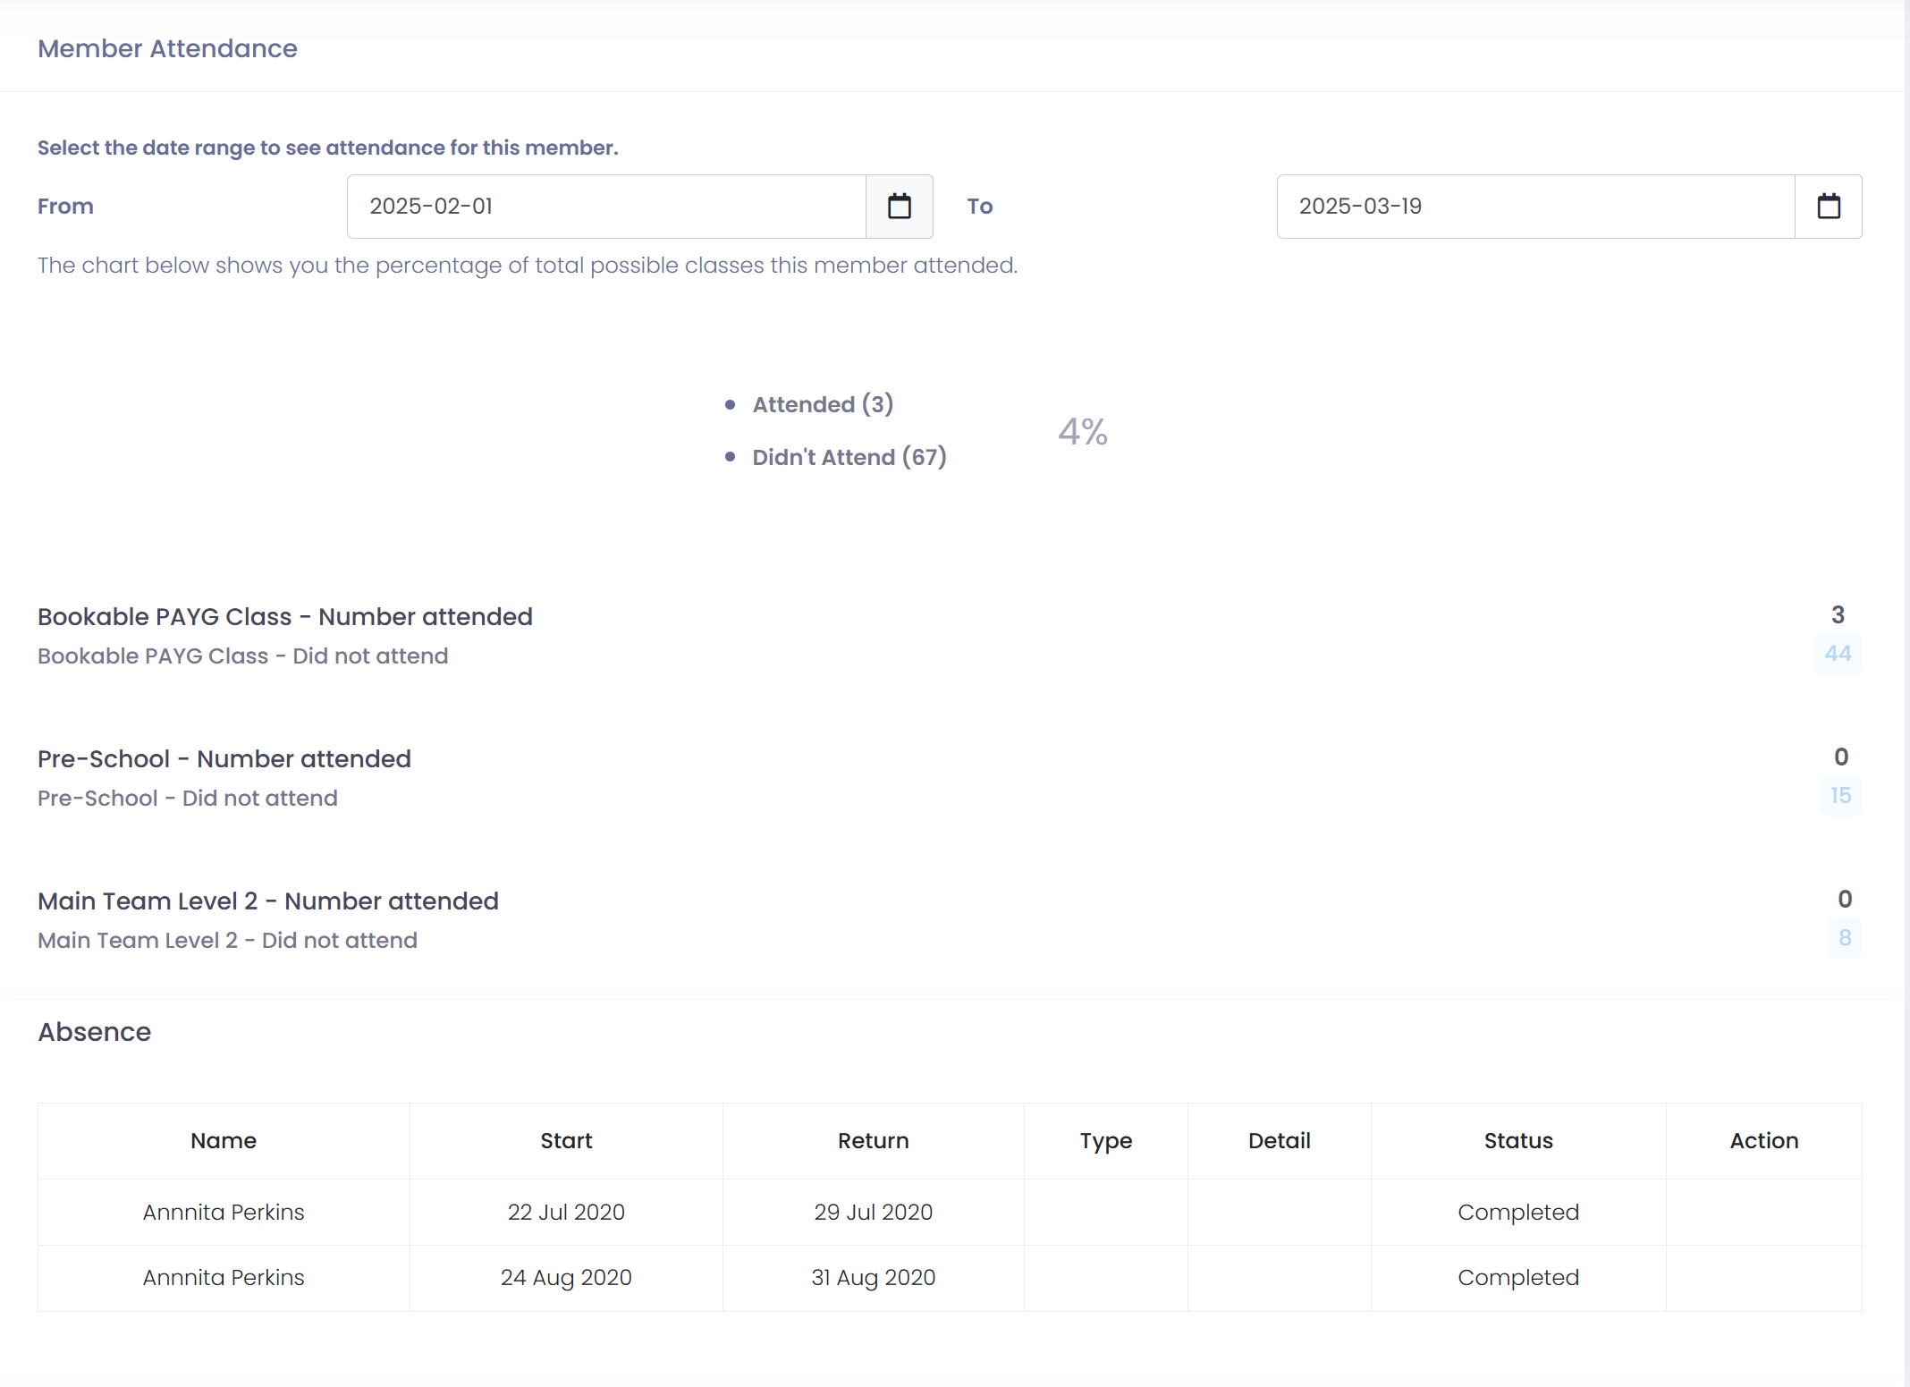Click the From date input field

coord(606,207)
